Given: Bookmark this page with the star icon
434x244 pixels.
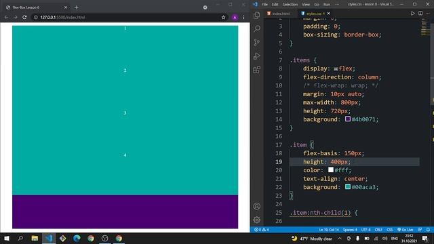Looking at the screenshot, I should click(223, 17).
